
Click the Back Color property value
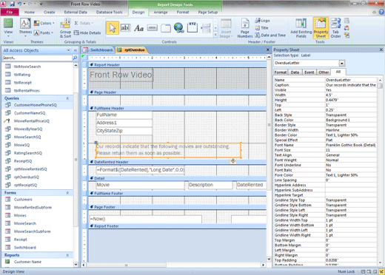351,120
